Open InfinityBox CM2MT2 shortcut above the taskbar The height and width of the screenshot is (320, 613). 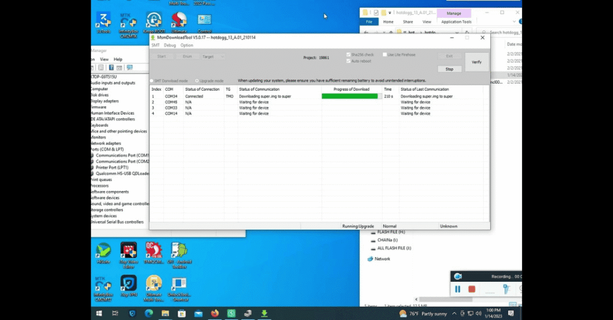point(103,288)
